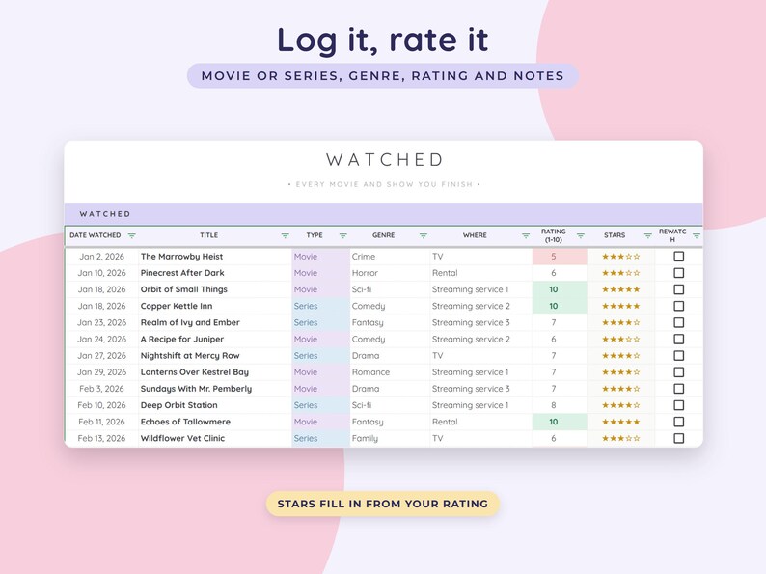Check rewatch box for The Marrowby Heist
Screen dimensions: 766x574
[x=678, y=257]
